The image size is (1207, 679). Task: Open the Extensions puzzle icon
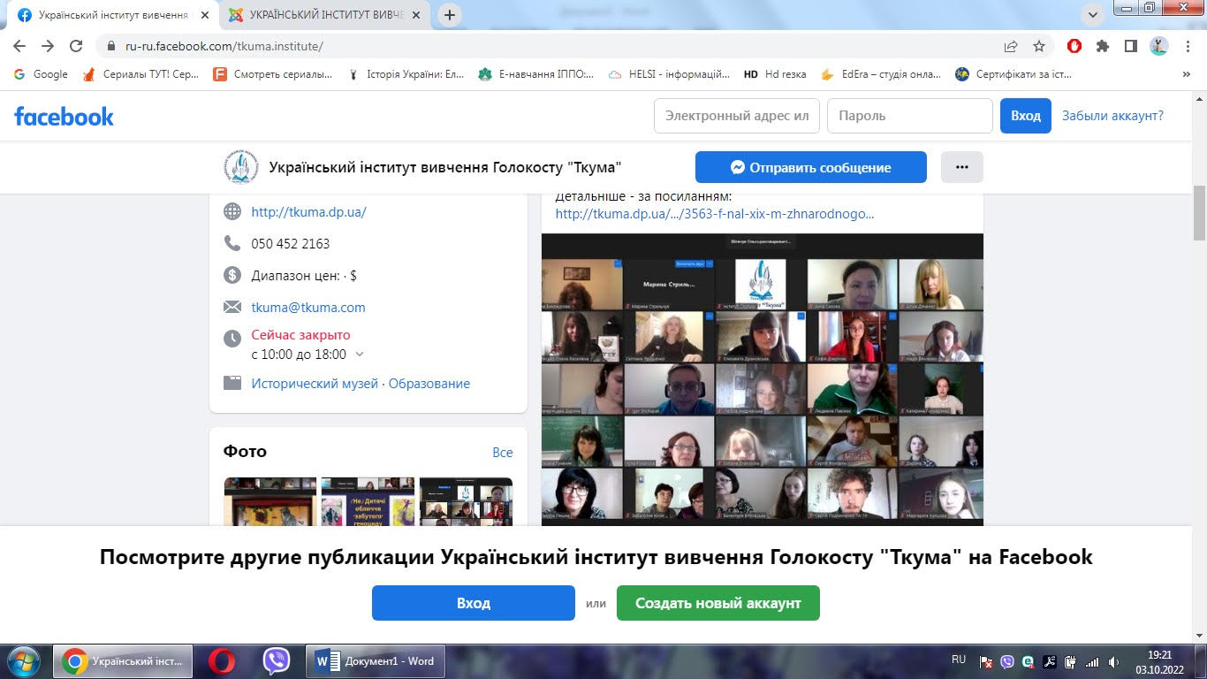pyautogui.click(x=1103, y=46)
